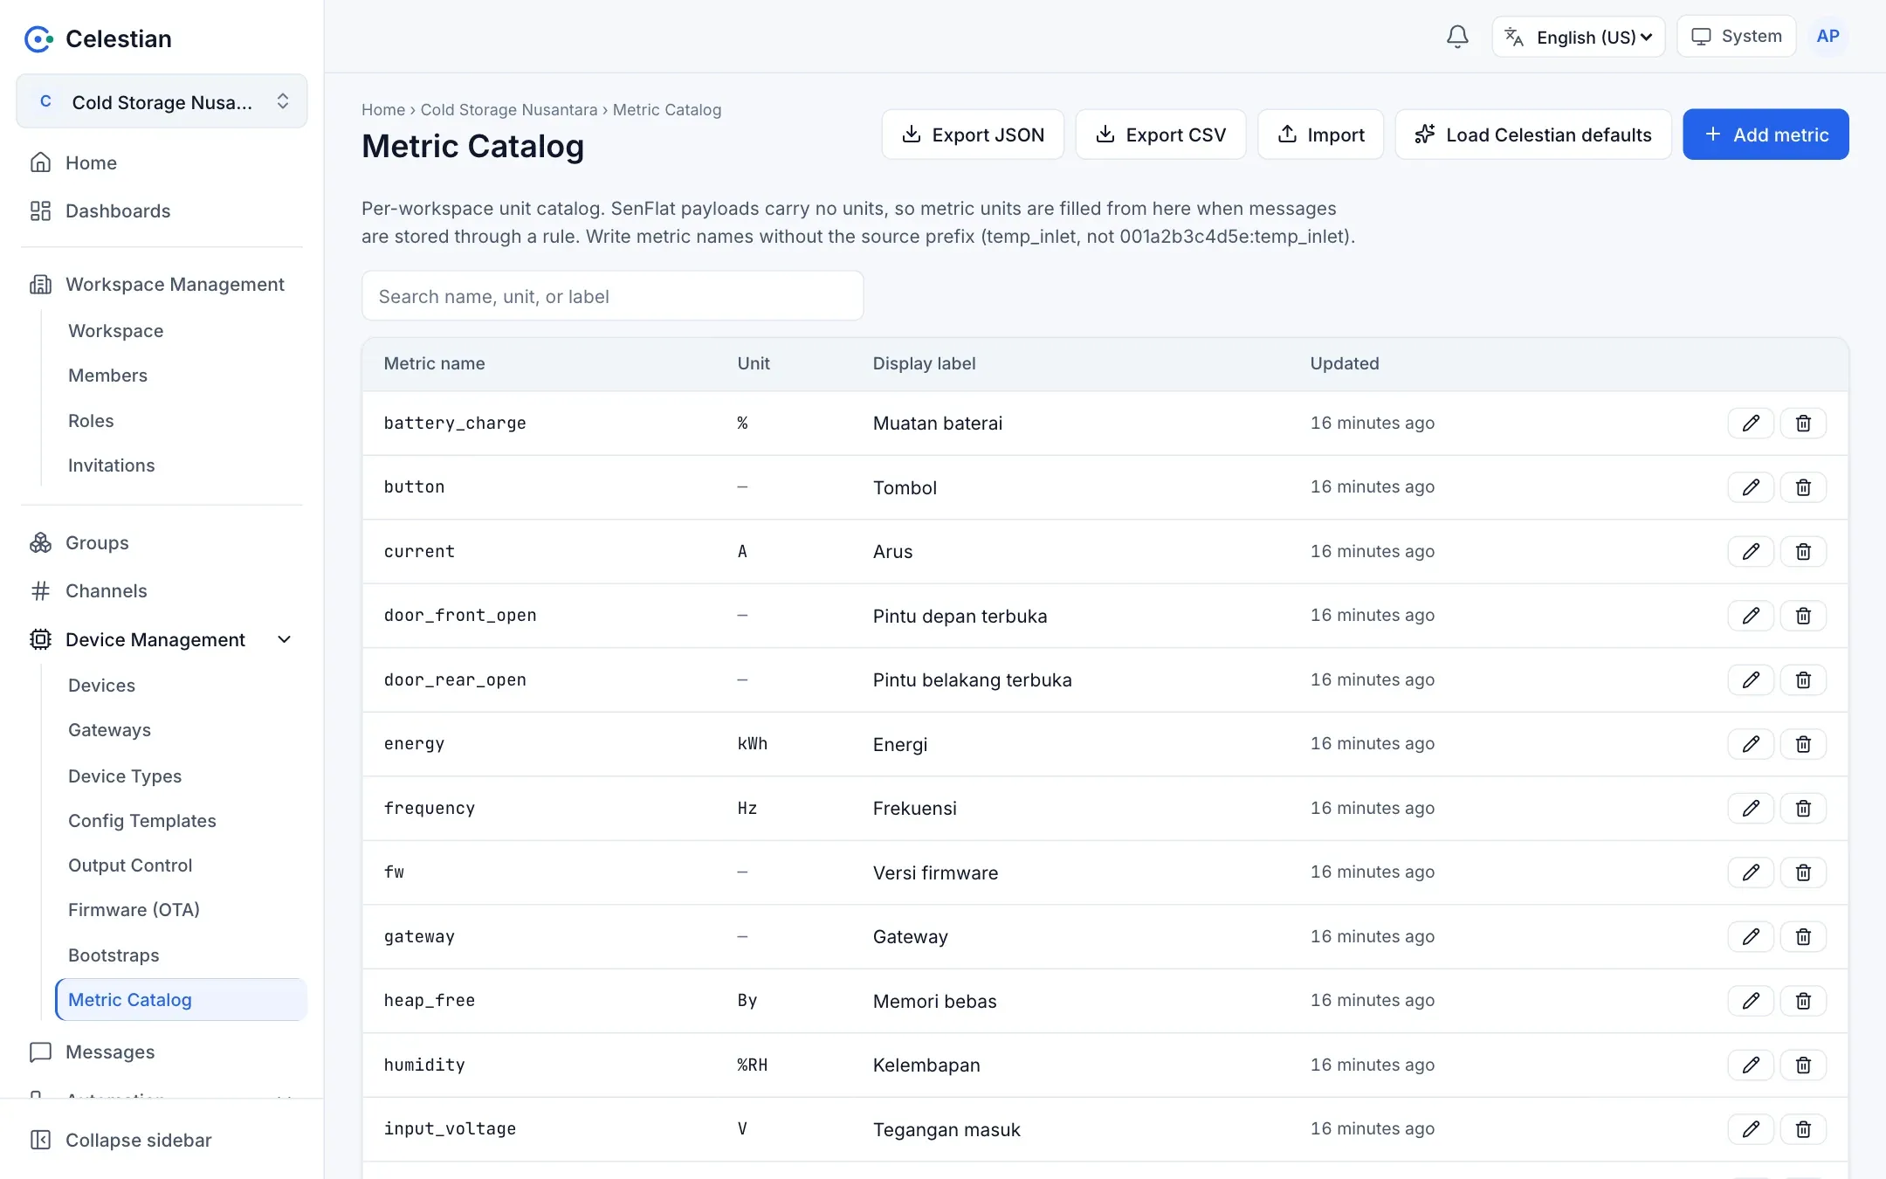Click Export CSV button
This screenshot has height=1179, width=1886.
(x=1160, y=134)
